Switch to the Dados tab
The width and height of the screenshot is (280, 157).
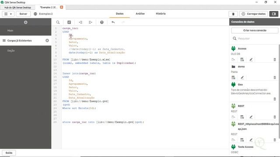(119, 14)
